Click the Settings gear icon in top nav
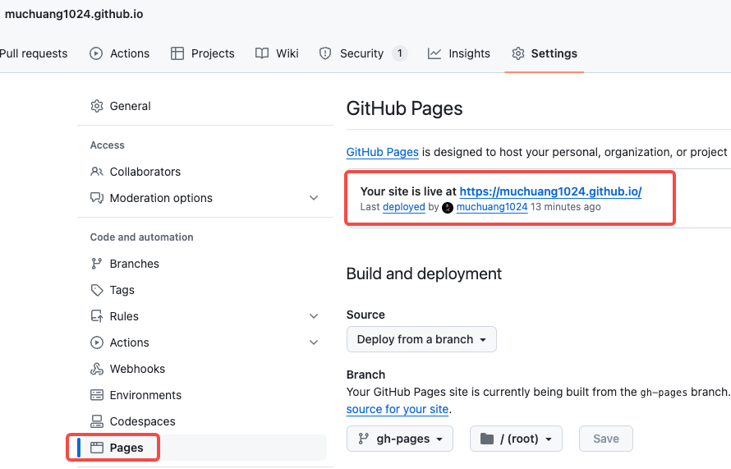Image resolution: width=731 pixels, height=469 pixels. click(x=518, y=53)
